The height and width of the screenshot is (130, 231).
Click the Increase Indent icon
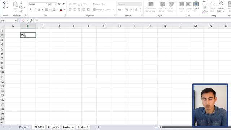point(88,10)
